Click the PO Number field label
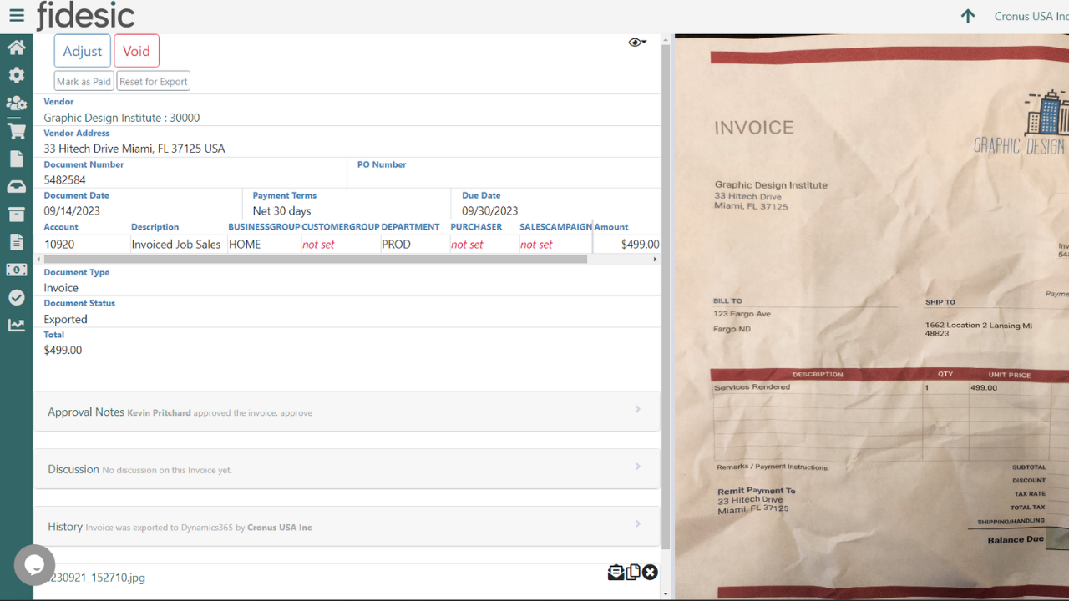Viewport: 1069px width, 601px height. point(382,164)
